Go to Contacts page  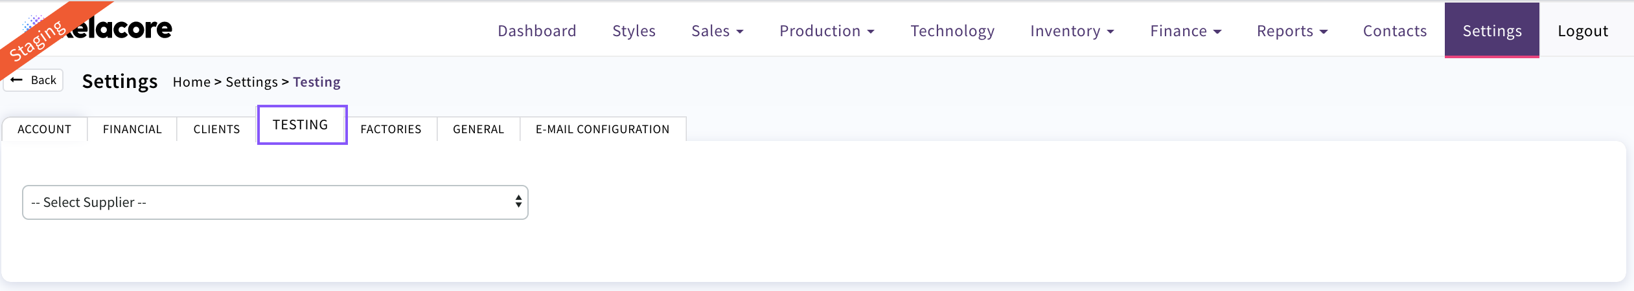coord(1394,31)
